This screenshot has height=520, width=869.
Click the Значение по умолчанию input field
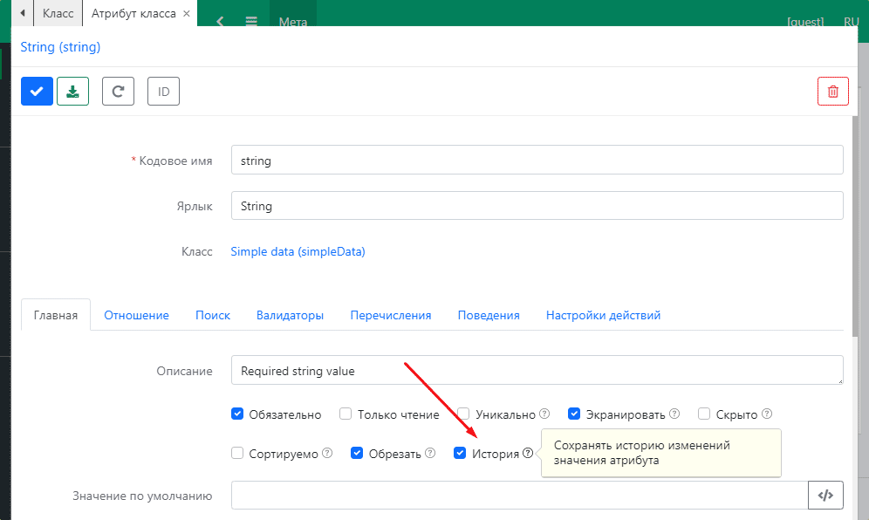point(519,495)
